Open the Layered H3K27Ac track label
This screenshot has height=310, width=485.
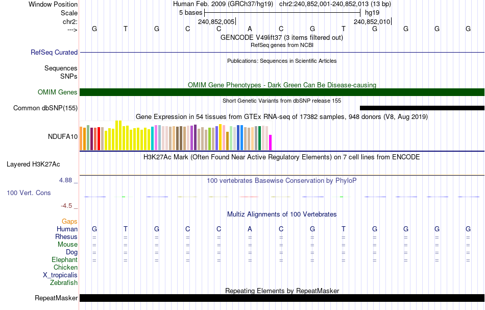tap(33, 164)
